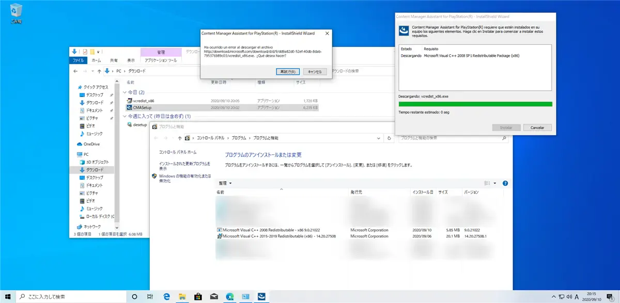The width and height of the screenshot is (620, 303).
Task: Click the Local Disk drive icon in sidebar
Action: click(x=82, y=216)
